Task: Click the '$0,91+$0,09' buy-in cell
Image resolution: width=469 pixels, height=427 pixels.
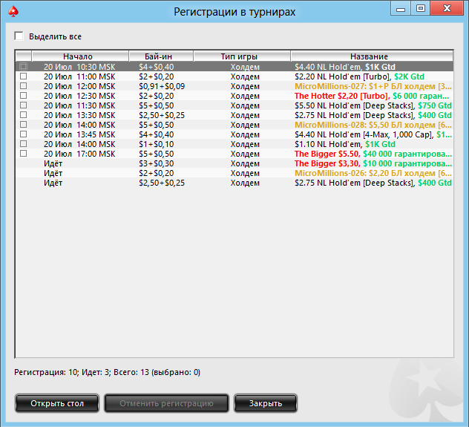Action: (162, 86)
